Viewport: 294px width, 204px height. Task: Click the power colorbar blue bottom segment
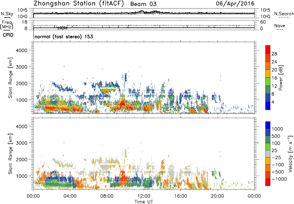pyautogui.click(x=268, y=106)
